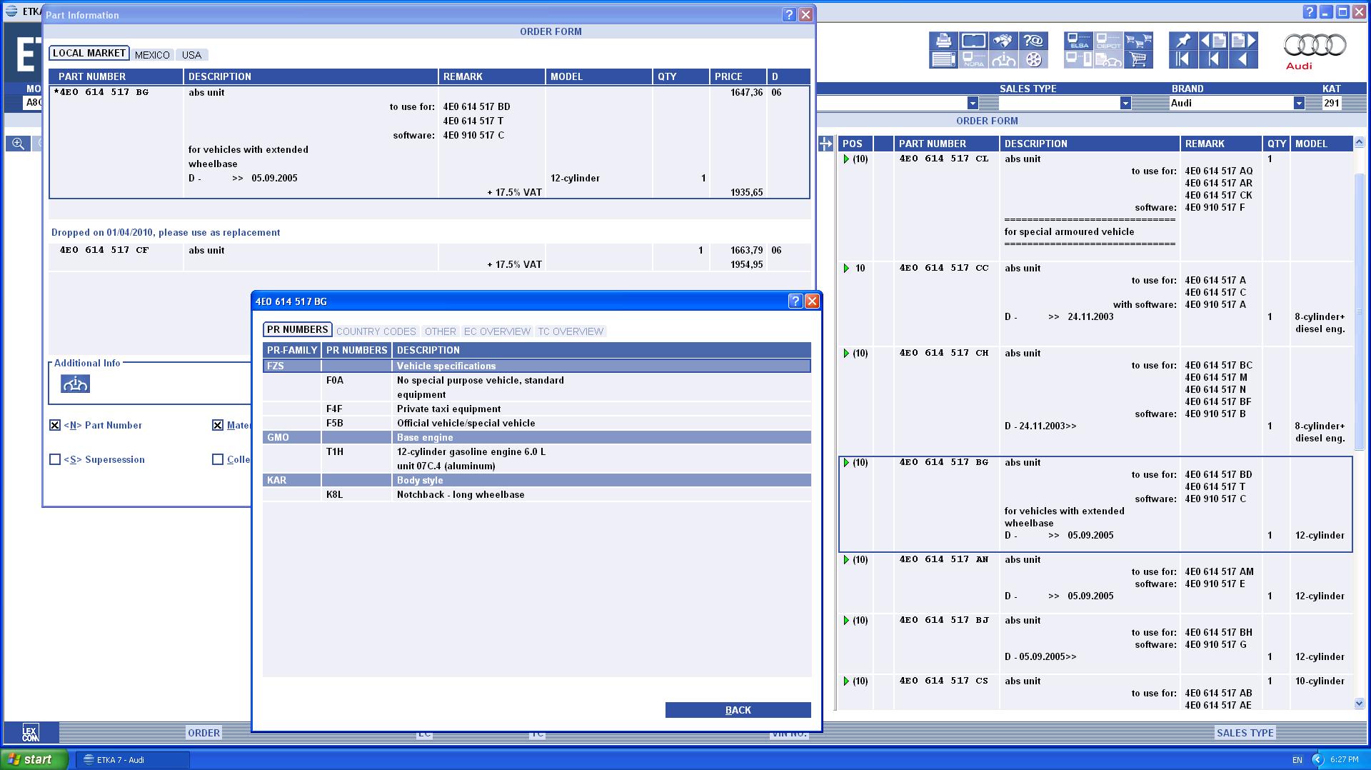Select the COUNTRY CODES tab
1371x770 pixels.
coord(376,331)
